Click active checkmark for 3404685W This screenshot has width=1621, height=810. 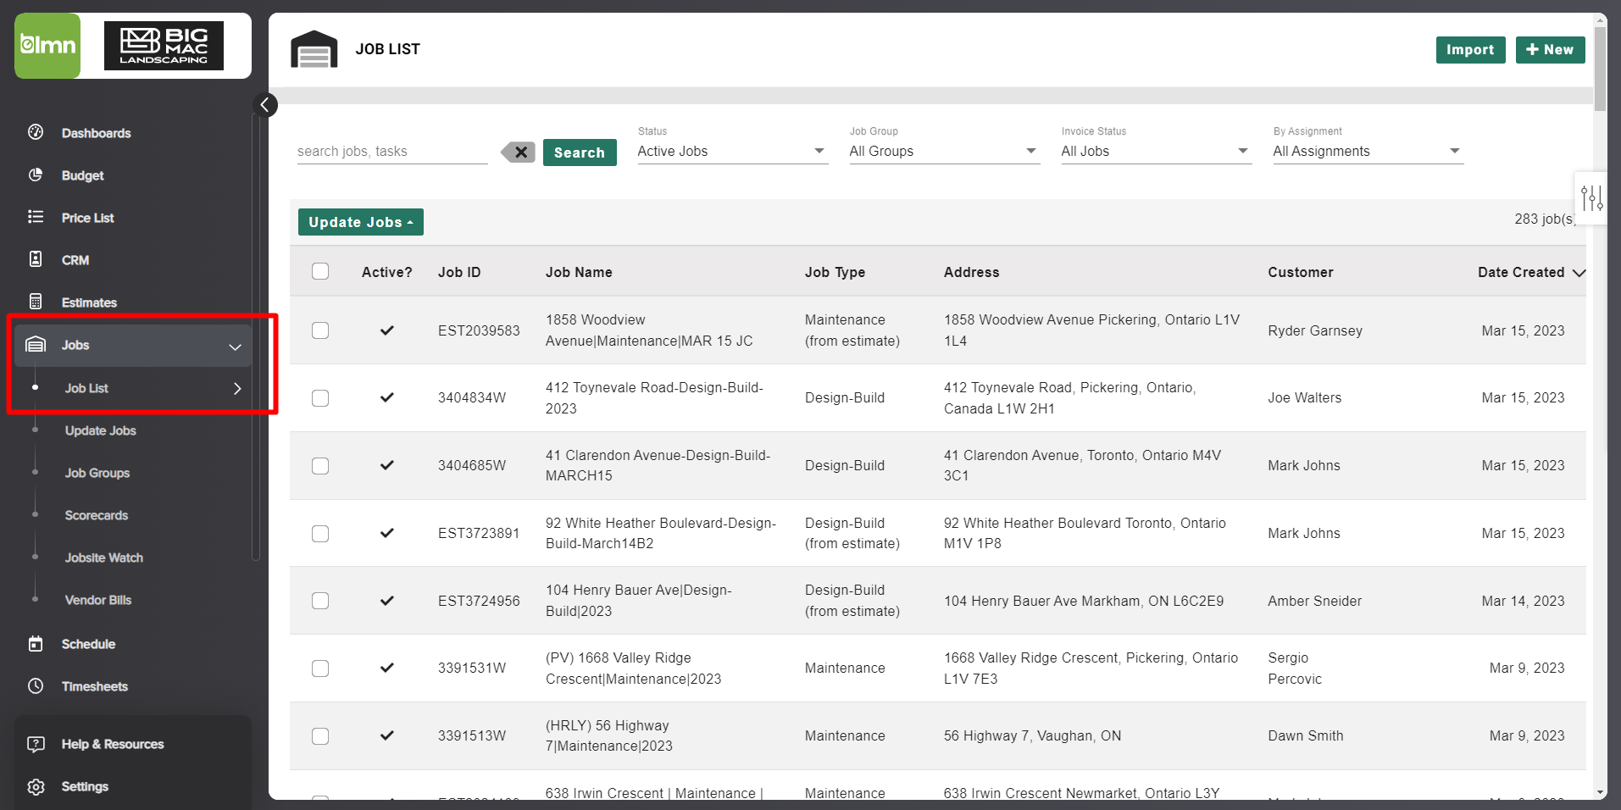point(387,465)
